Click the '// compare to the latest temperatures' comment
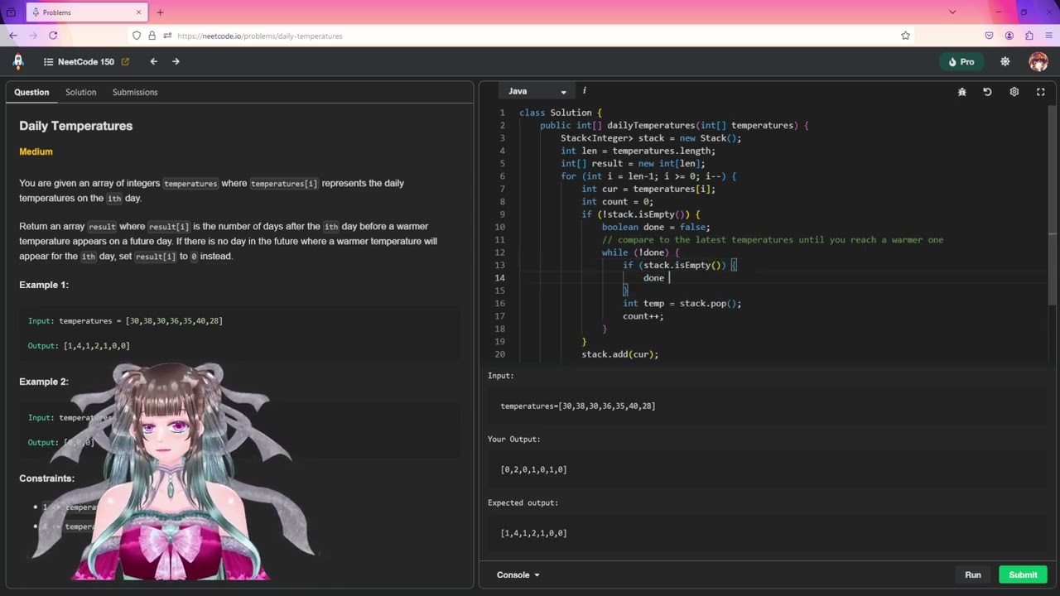 [x=773, y=240]
